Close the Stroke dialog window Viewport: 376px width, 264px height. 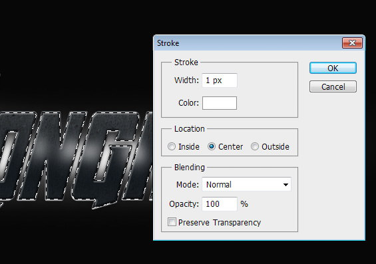pos(352,43)
